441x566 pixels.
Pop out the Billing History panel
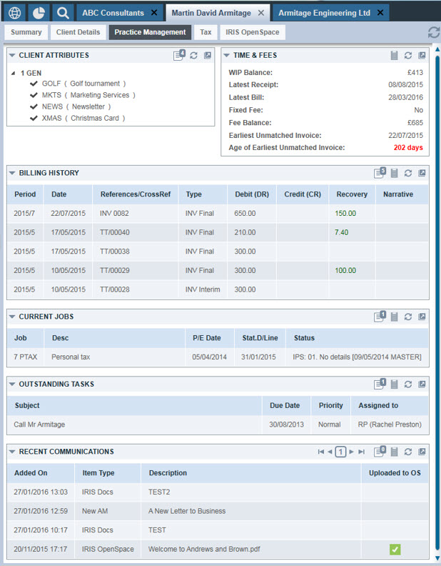(x=422, y=173)
